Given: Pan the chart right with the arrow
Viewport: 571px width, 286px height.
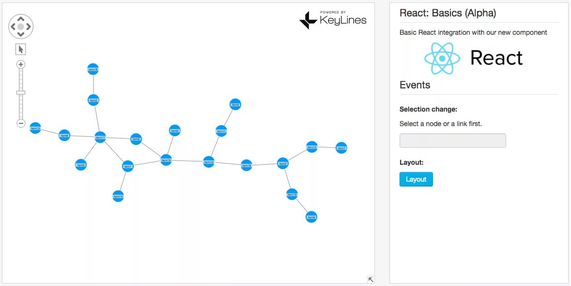Looking at the screenshot, I should [x=29, y=27].
